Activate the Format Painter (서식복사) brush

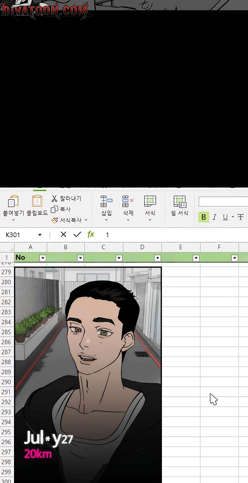54,220
